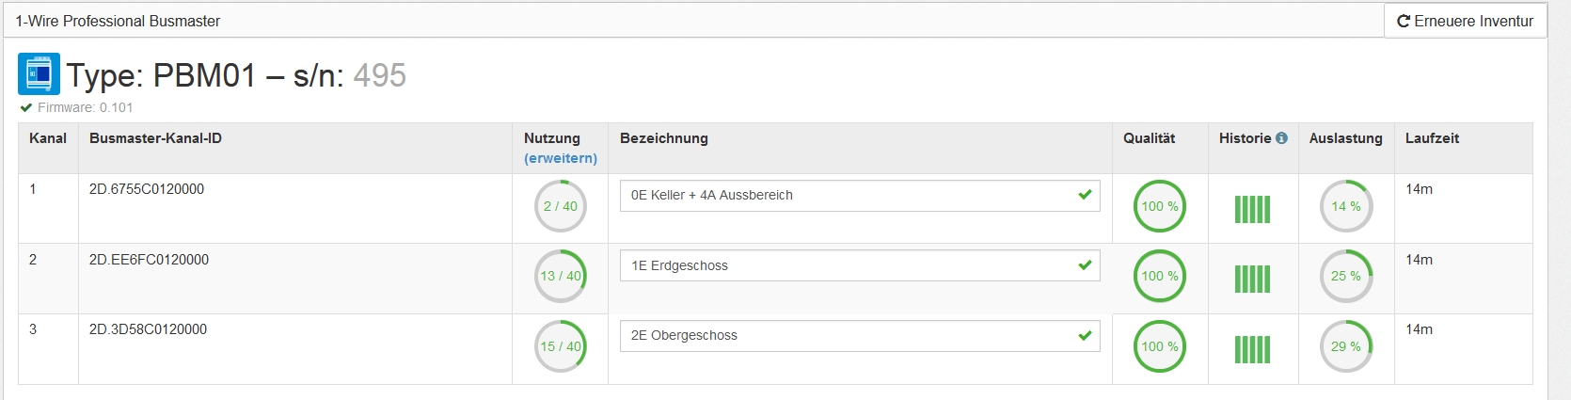Click the firmware 0.101 status checkmark
The width and height of the screenshot is (1571, 400).
click(x=26, y=107)
